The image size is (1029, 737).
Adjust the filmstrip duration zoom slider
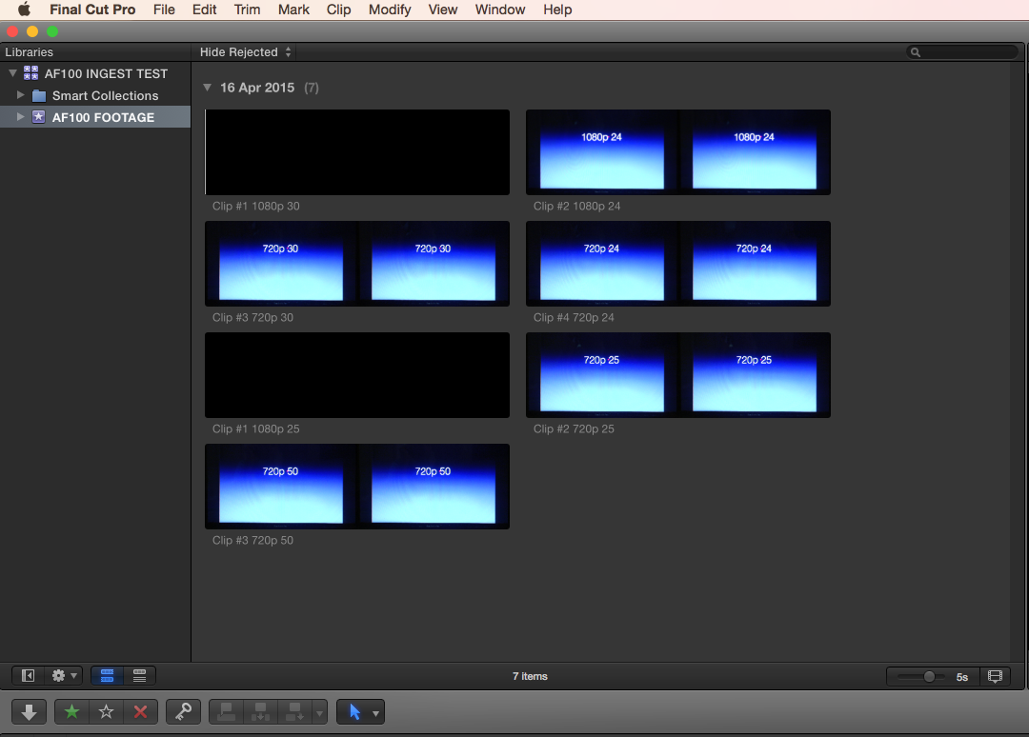click(929, 676)
